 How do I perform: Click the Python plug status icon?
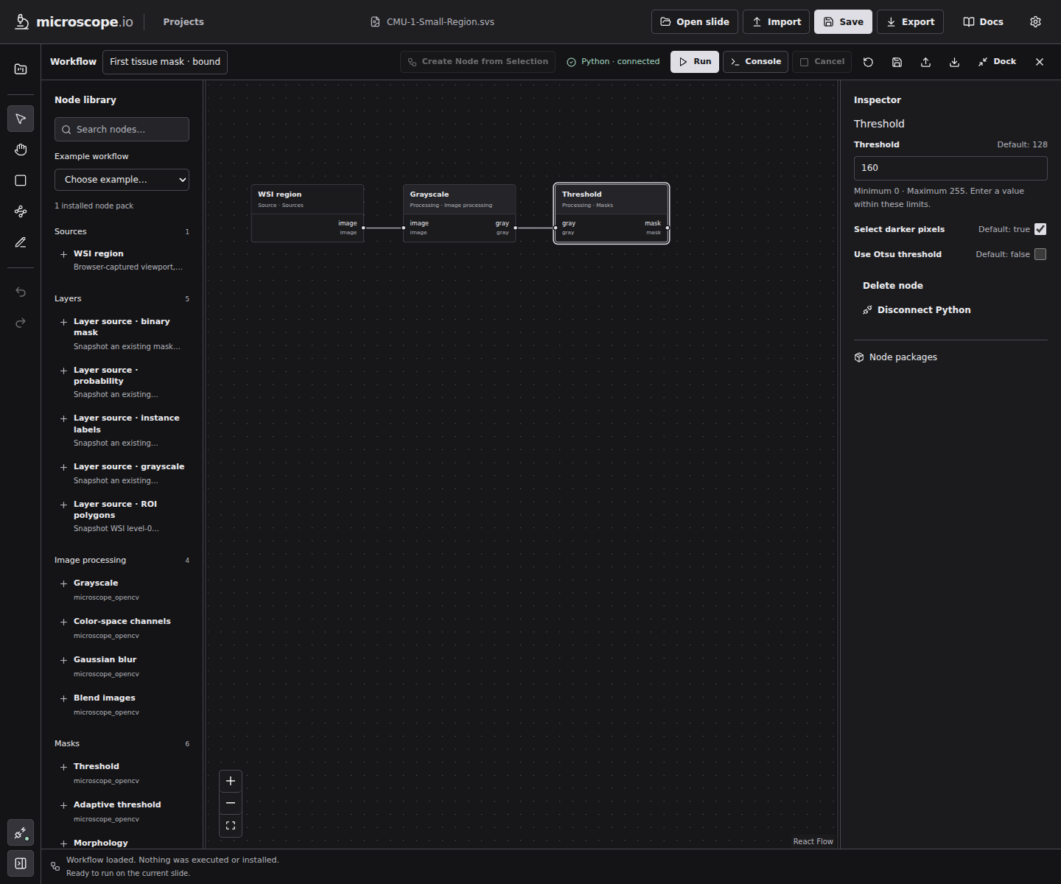click(21, 833)
